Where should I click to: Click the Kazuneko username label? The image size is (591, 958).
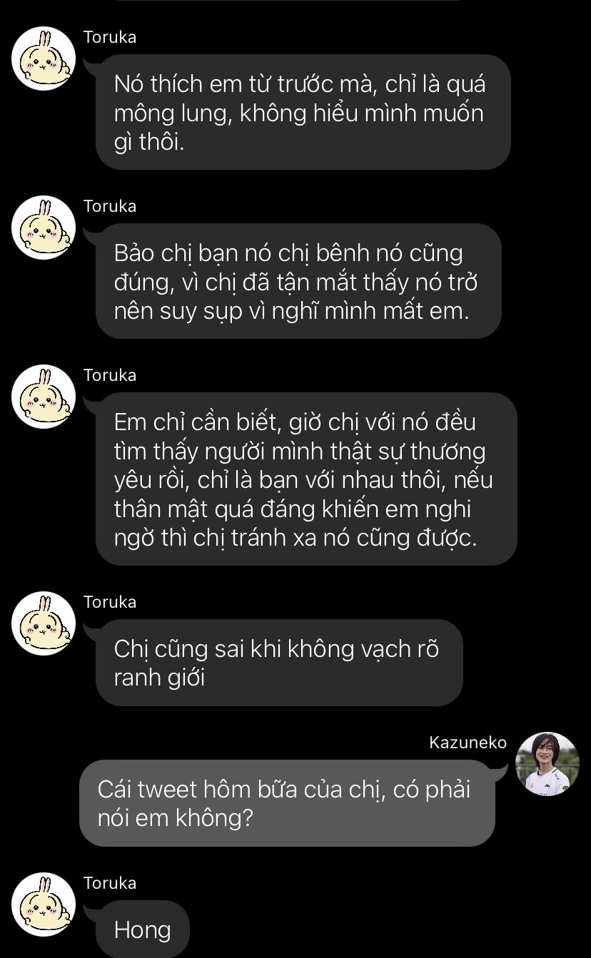click(468, 743)
